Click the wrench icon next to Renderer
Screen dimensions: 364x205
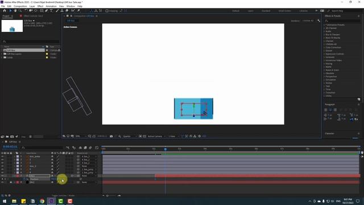click(318, 20)
